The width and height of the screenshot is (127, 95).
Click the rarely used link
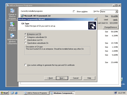click(x=115, y=20)
